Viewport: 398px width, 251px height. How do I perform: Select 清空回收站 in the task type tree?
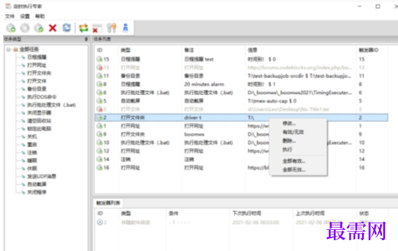pos(39,120)
